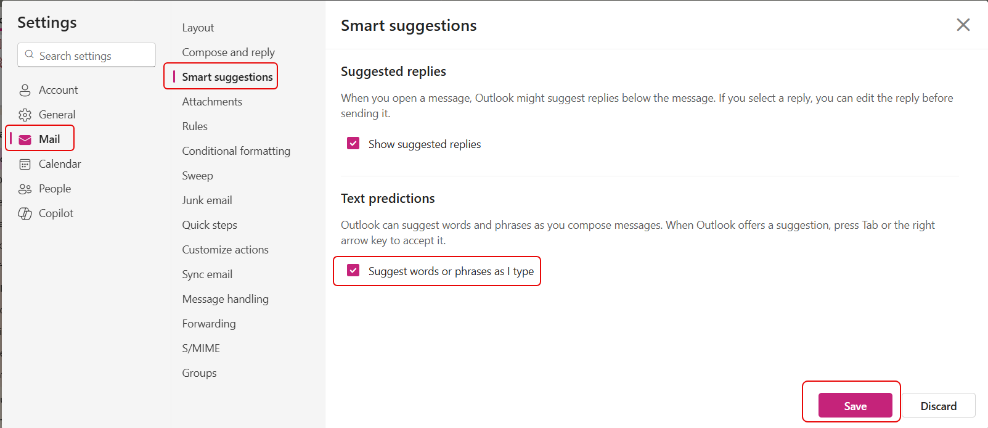Open the Layout settings page

(x=198, y=28)
